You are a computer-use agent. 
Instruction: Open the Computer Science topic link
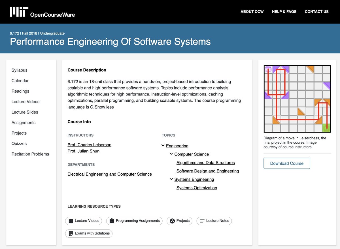[x=192, y=154]
